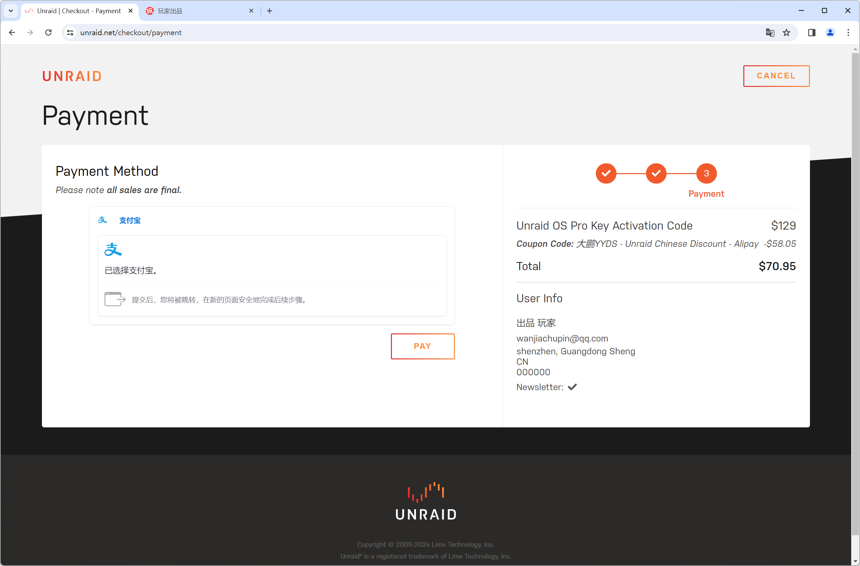Image resolution: width=860 pixels, height=566 pixels.
Task: Click the -$58.05 coupon discount
Action: click(x=780, y=244)
